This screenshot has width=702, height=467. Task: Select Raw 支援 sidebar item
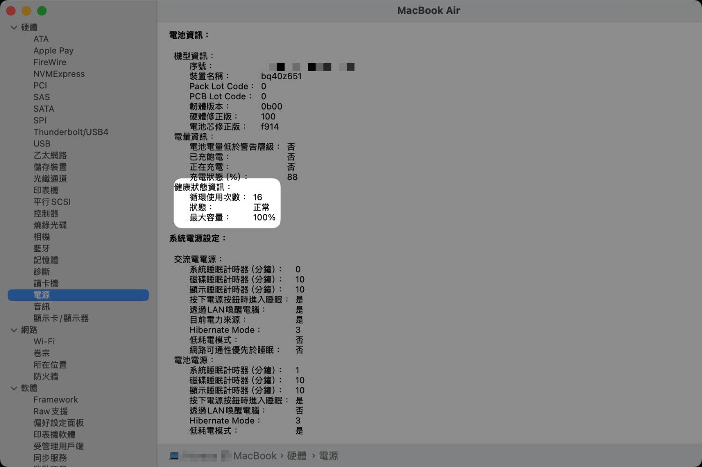(x=51, y=411)
